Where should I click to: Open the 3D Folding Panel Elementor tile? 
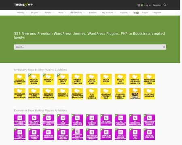(92, 120)
